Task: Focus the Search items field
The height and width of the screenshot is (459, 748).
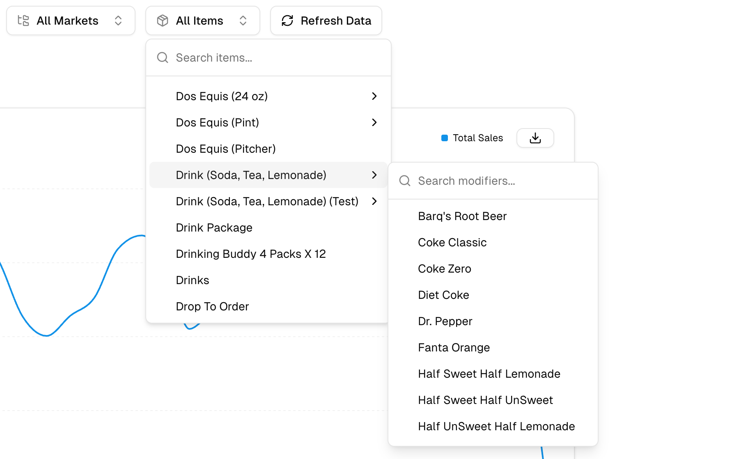Action: [268, 58]
